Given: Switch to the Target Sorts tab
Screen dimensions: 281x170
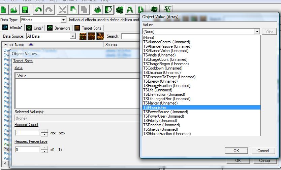Looking at the screenshot, I should [x=88, y=28].
